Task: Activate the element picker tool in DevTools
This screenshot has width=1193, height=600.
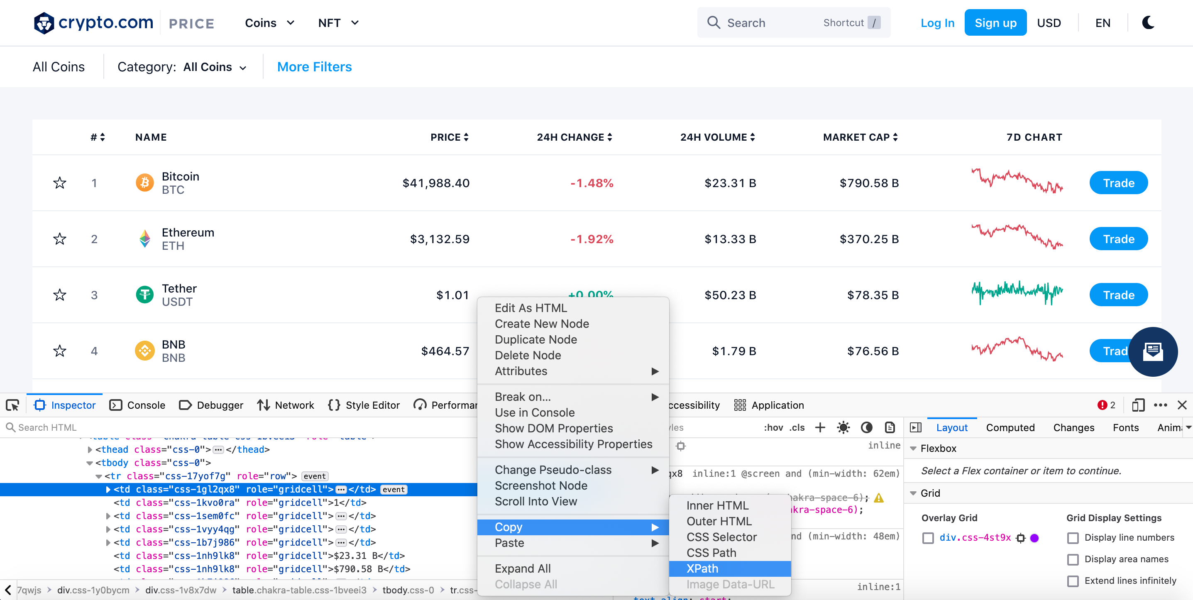Action: (x=12, y=405)
